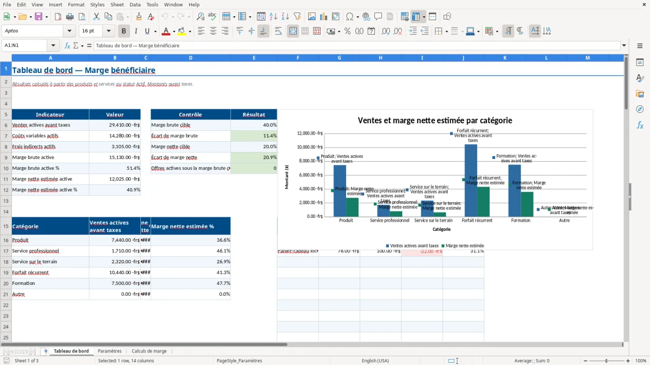Expand the Name Box dropdown
This screenshot has height=365, width=650.
(x=53, y=46)
